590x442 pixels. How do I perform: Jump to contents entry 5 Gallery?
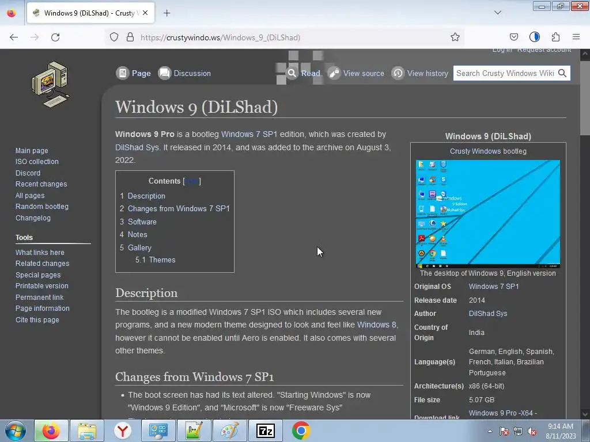click(135, 247)
